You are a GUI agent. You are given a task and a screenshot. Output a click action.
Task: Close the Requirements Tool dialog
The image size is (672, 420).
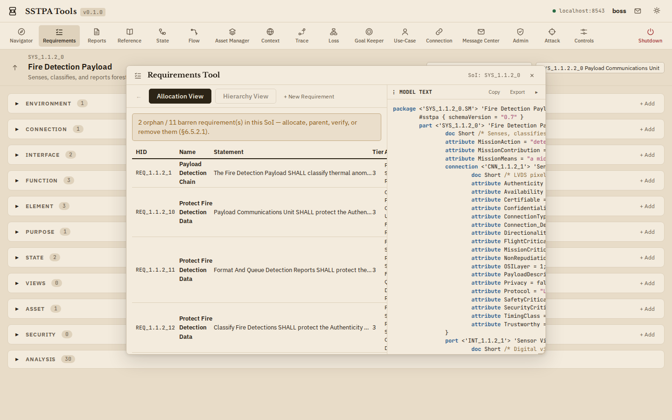[532, 75]
